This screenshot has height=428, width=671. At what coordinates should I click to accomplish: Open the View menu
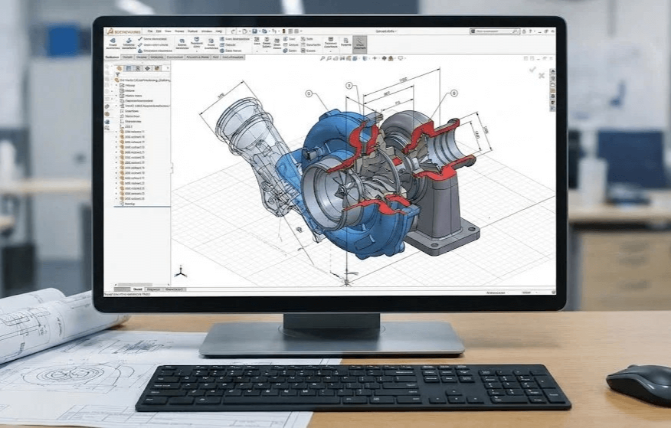coord(168,31)
